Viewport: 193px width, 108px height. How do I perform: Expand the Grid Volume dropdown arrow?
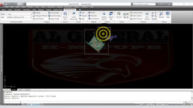click(150, 19)
